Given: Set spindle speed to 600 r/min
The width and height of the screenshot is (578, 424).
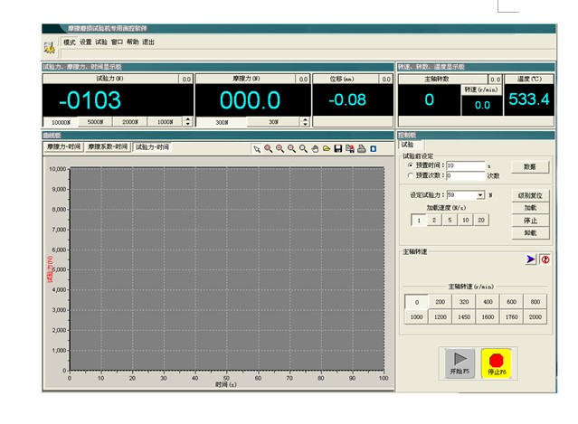Looking at the screenshot, I should click(512, 302).
